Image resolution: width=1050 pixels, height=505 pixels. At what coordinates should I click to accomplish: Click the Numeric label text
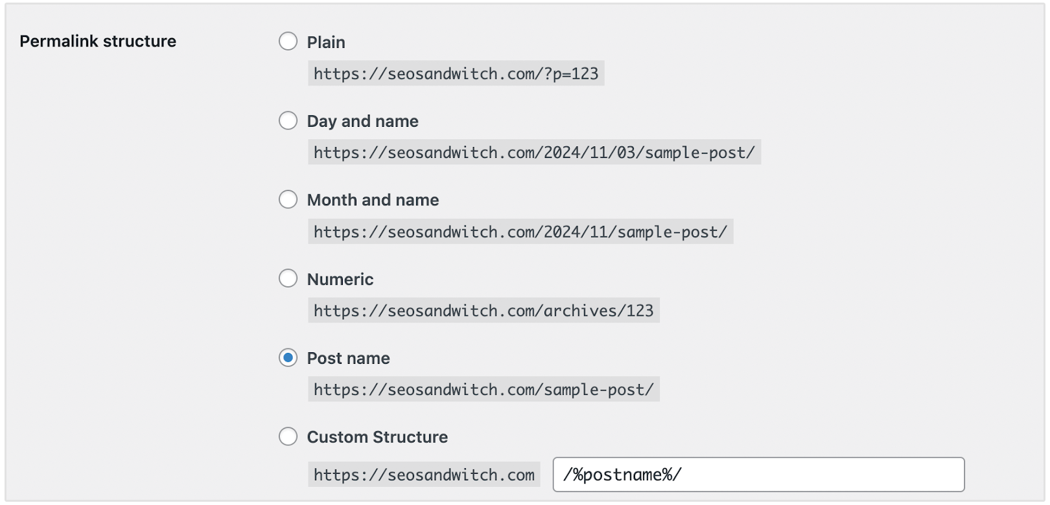tap(340, 279)
